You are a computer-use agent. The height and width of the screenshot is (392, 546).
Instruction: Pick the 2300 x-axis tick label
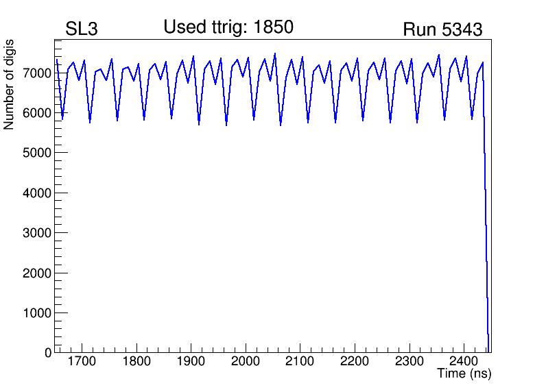point(409,361)
